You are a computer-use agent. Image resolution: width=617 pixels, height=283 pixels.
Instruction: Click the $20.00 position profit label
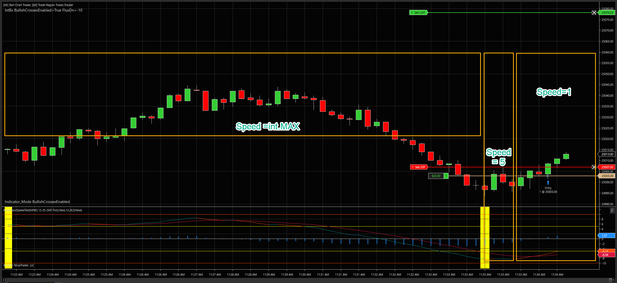(436, 176)
